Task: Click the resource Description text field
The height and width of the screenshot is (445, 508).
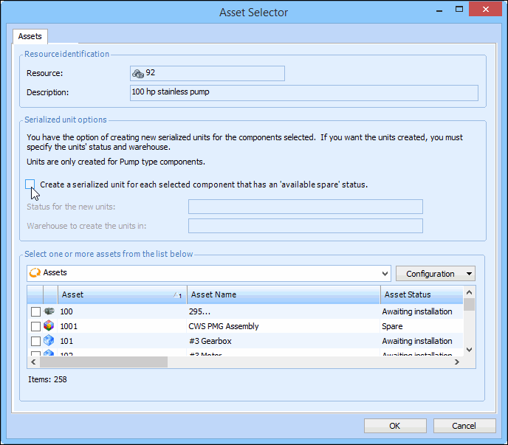Action: (303, 92)
